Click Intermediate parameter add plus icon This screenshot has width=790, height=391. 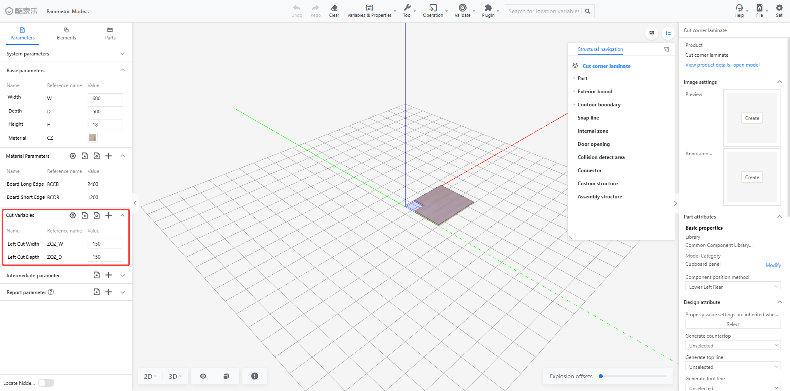point(109,275)
